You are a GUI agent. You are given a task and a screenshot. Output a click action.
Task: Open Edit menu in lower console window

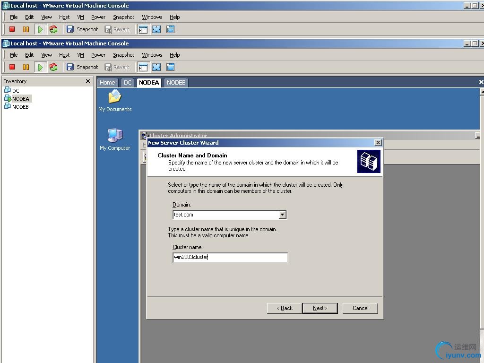click(x=29, y=55)
